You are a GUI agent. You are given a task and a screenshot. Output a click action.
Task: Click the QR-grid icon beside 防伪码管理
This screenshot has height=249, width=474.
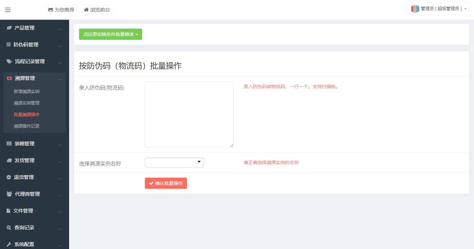coord(8,44)
